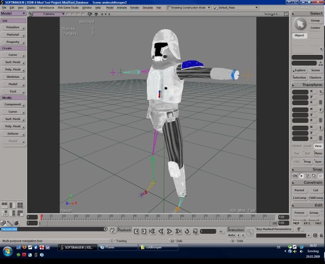Click the Skeleton button under Create
The height and width of the screenshot is (264, 325).
(13, 77)
